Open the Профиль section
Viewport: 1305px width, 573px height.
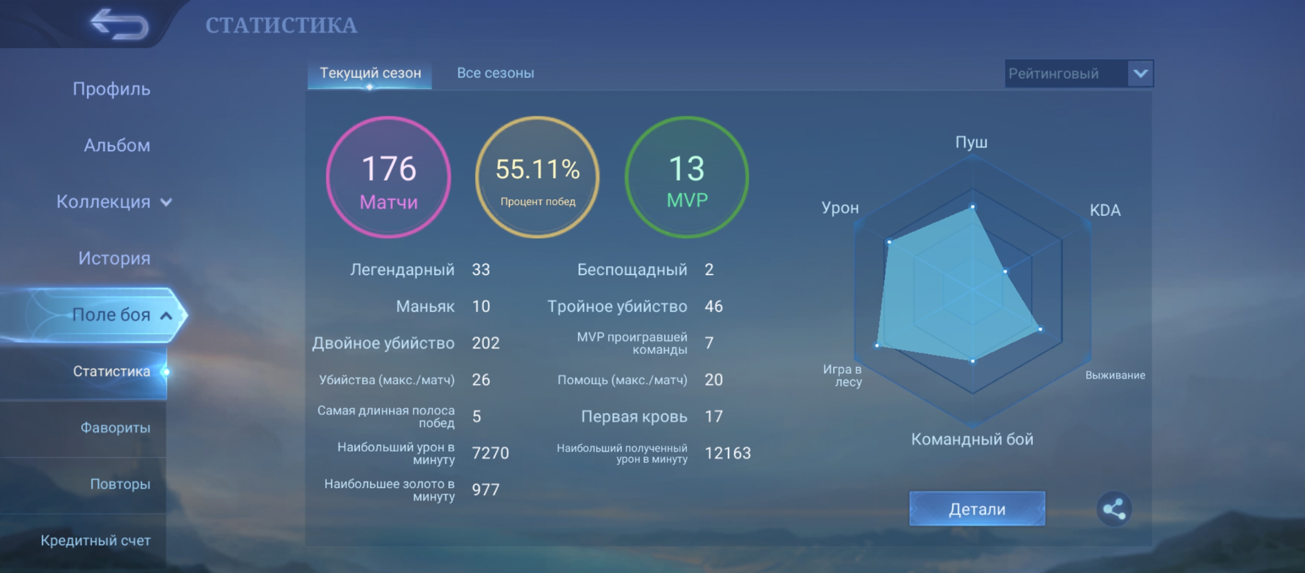111,89
